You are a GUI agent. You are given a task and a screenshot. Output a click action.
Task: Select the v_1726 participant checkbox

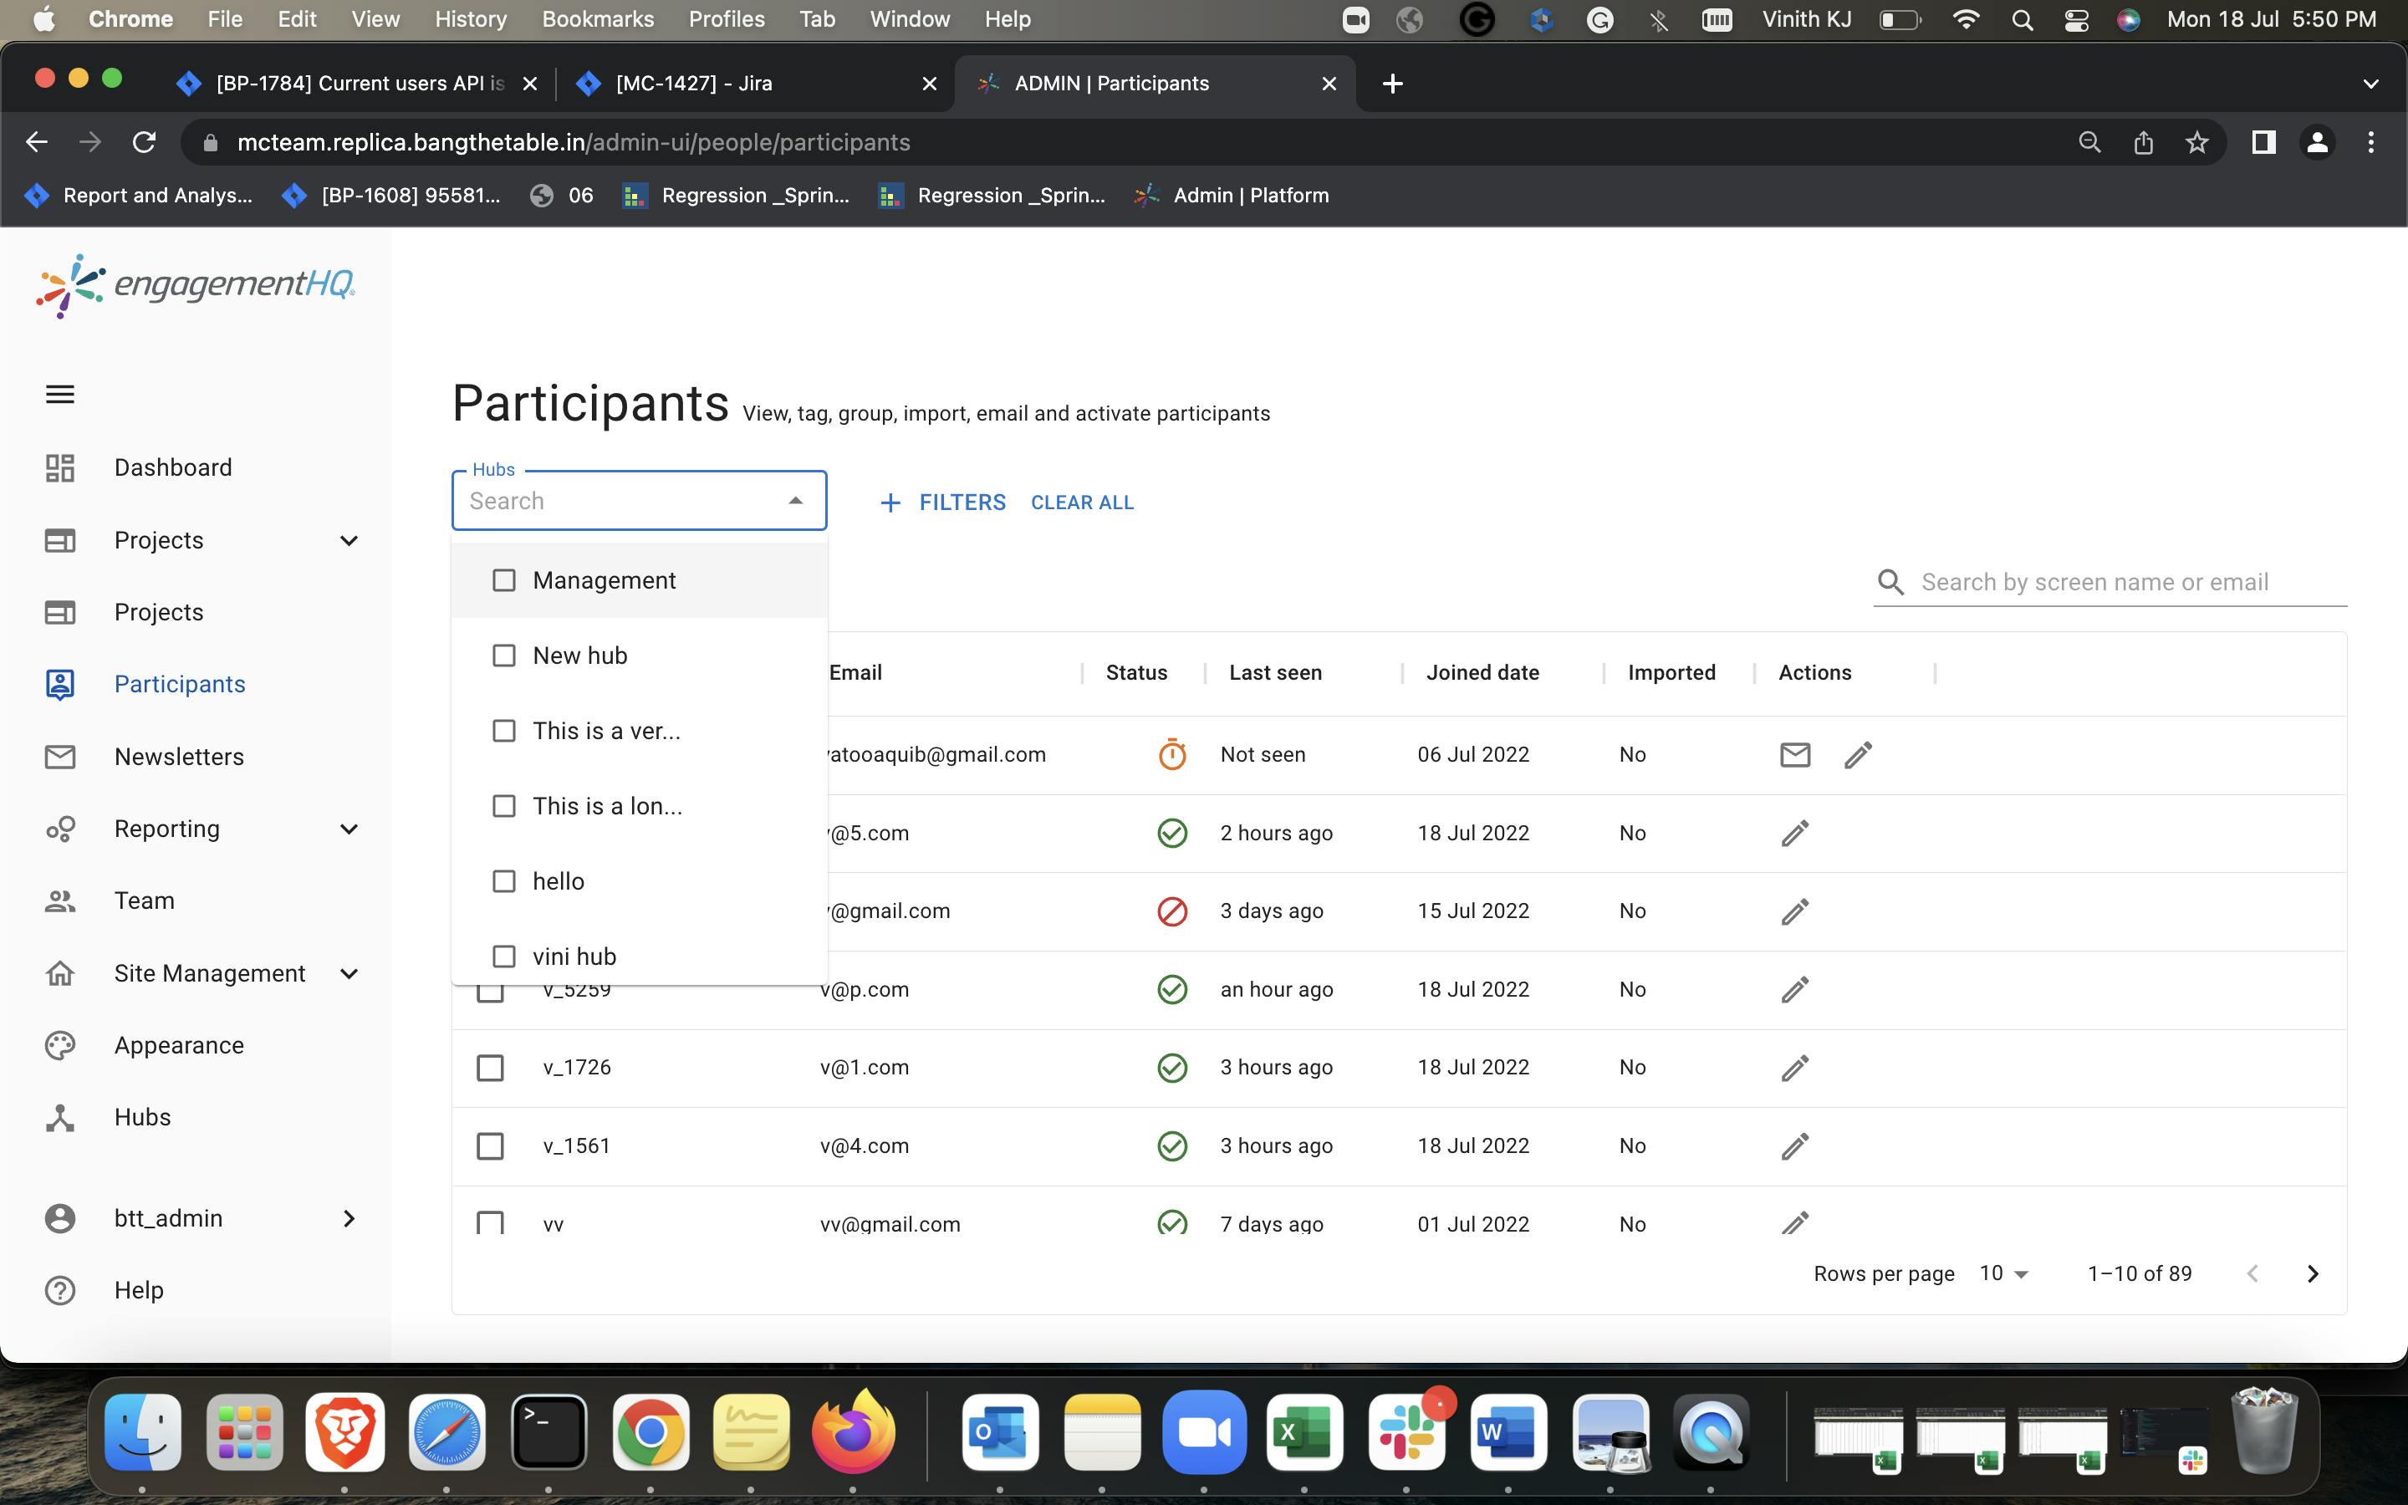pyautogui.click(x=490, y=1067)
